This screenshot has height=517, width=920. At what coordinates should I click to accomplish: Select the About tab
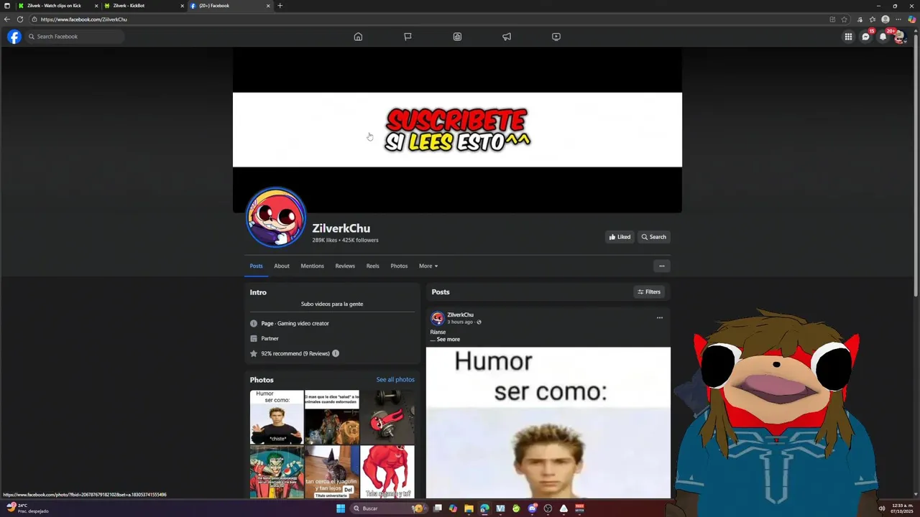(x=282, y=266)
